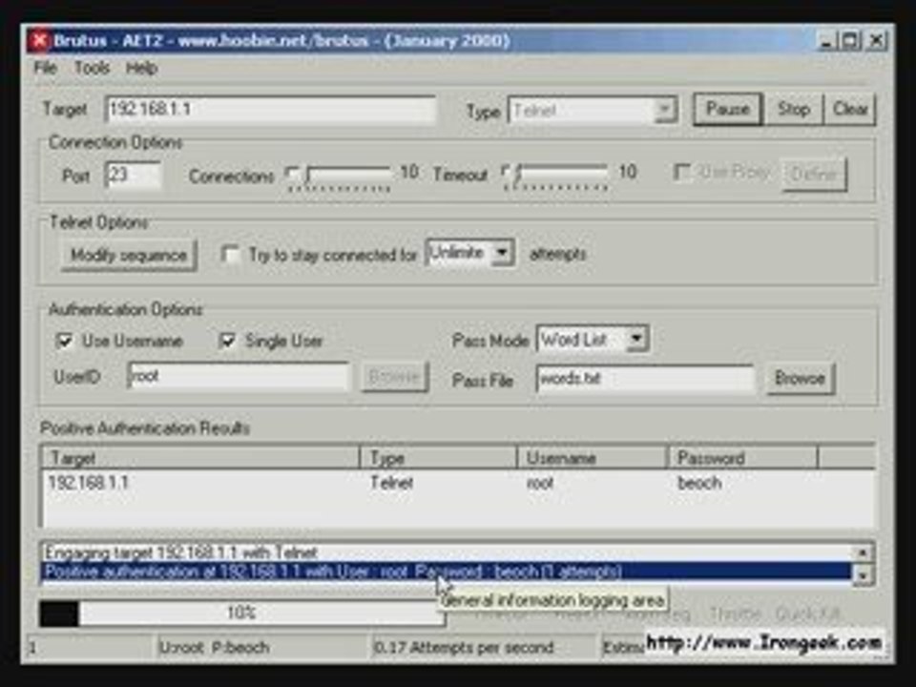Click status '0.17 Attempts per second'
Viewport: 916px width, 687px height.
coord(464,647)
